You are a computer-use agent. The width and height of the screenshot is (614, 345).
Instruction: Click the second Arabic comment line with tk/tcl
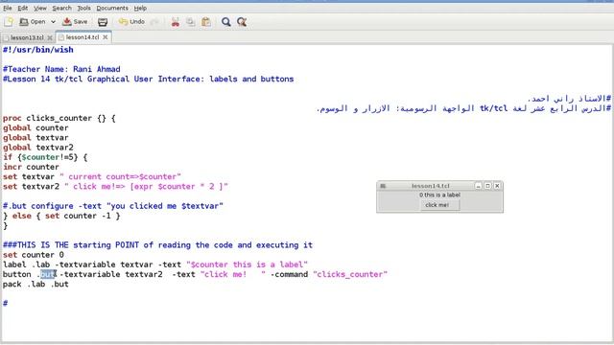(463, 108)
